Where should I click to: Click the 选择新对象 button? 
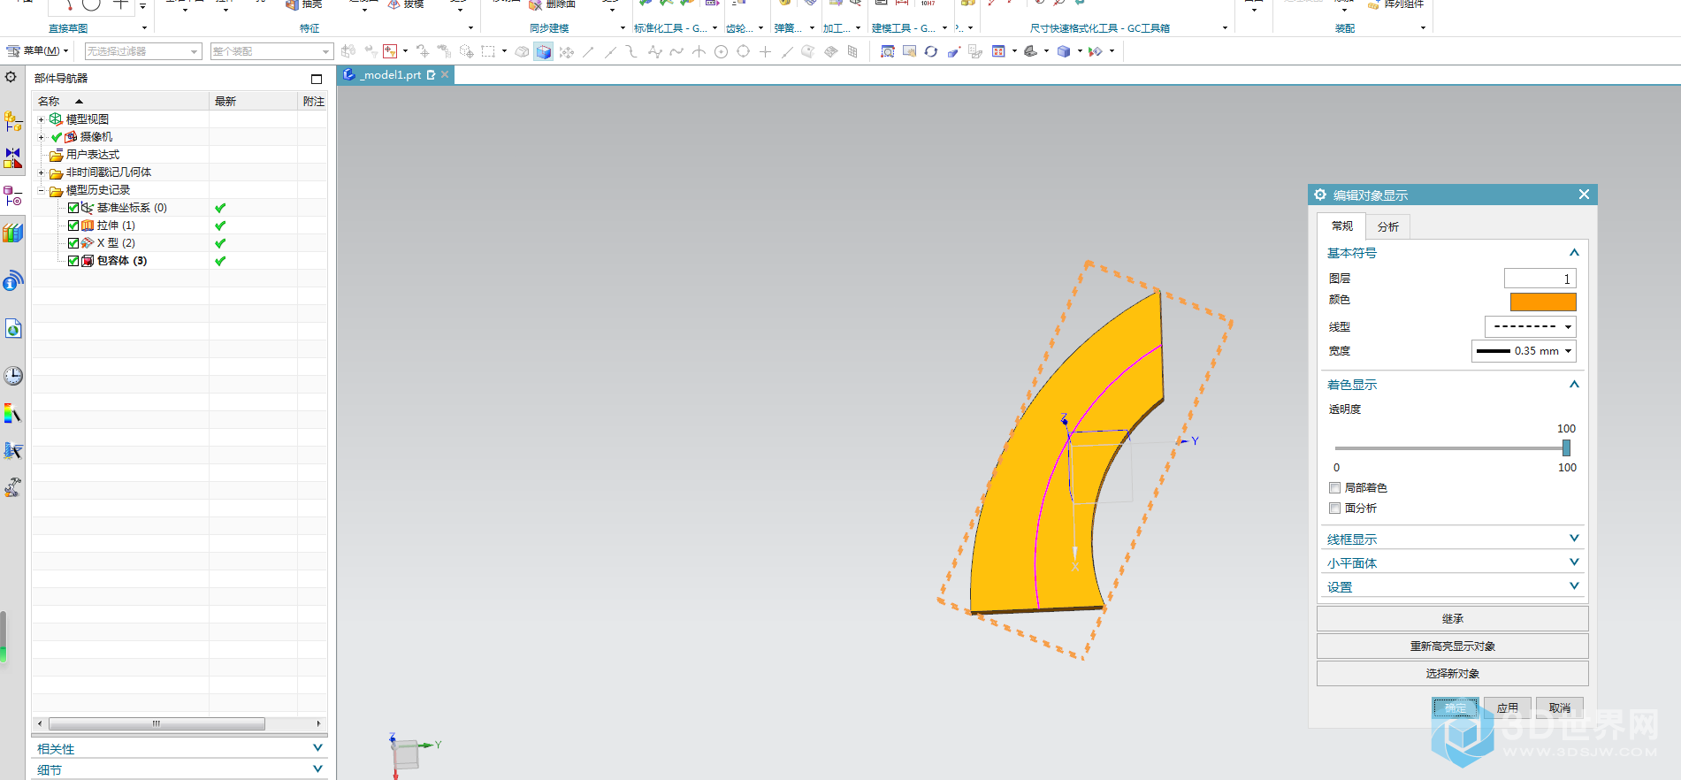[1453, 673]
